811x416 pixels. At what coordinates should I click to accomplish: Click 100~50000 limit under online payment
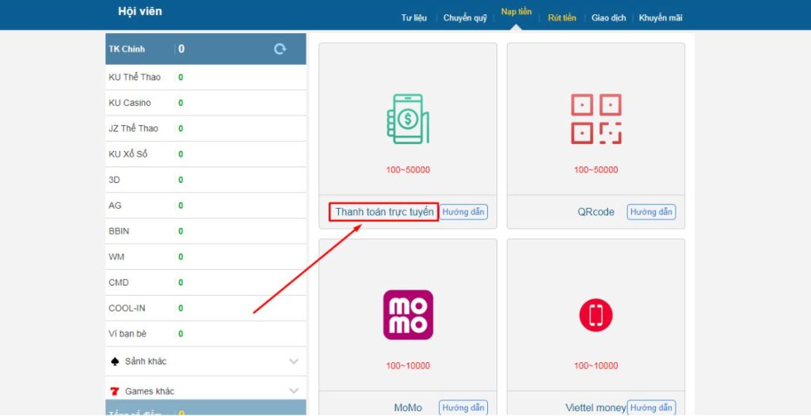408,170
